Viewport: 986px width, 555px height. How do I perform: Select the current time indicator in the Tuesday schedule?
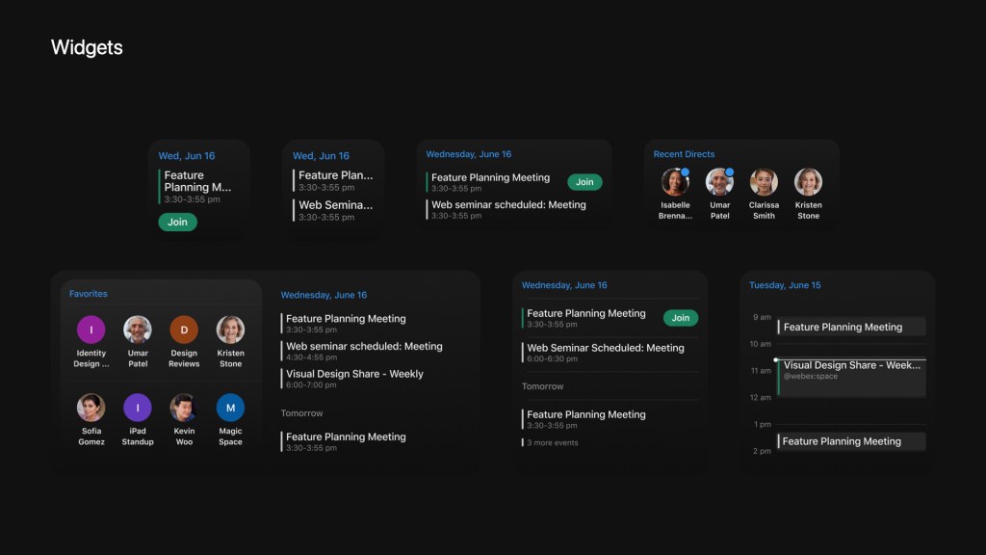click(x=776, y=359)
